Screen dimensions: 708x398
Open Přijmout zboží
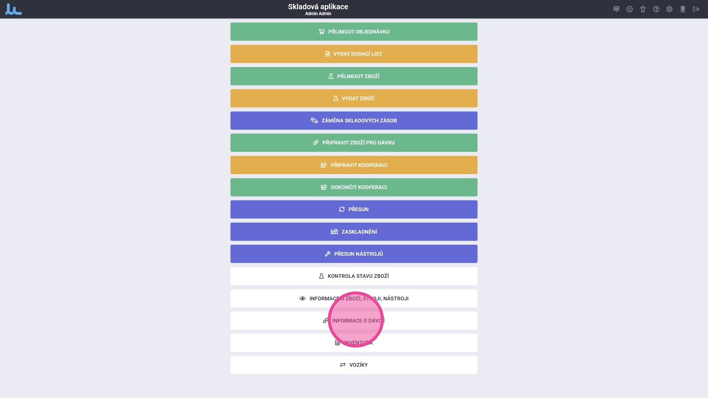click(x=354, y=76)
